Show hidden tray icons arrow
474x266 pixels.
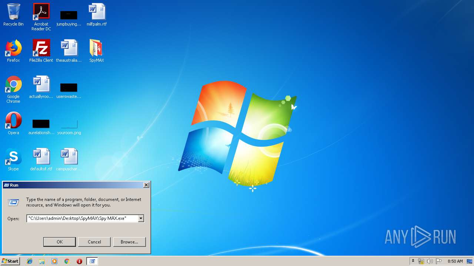[x=413, y=261]
